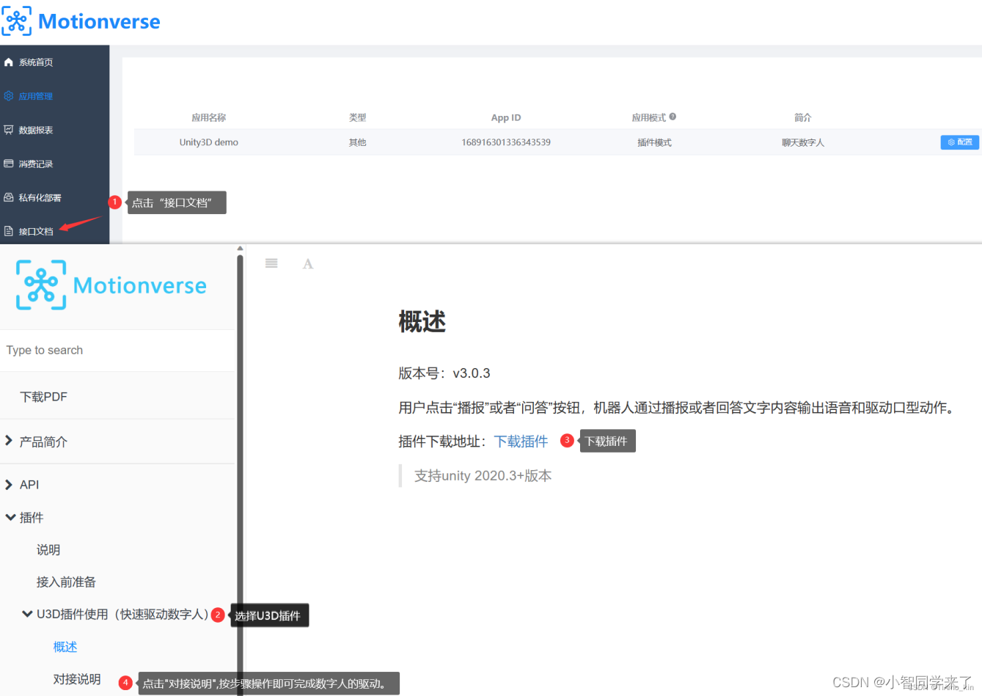Click the 简介 column header

[x=803, y=117]
